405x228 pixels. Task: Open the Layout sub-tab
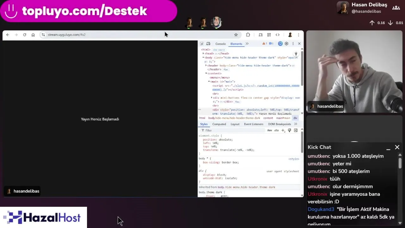point(235,124)
